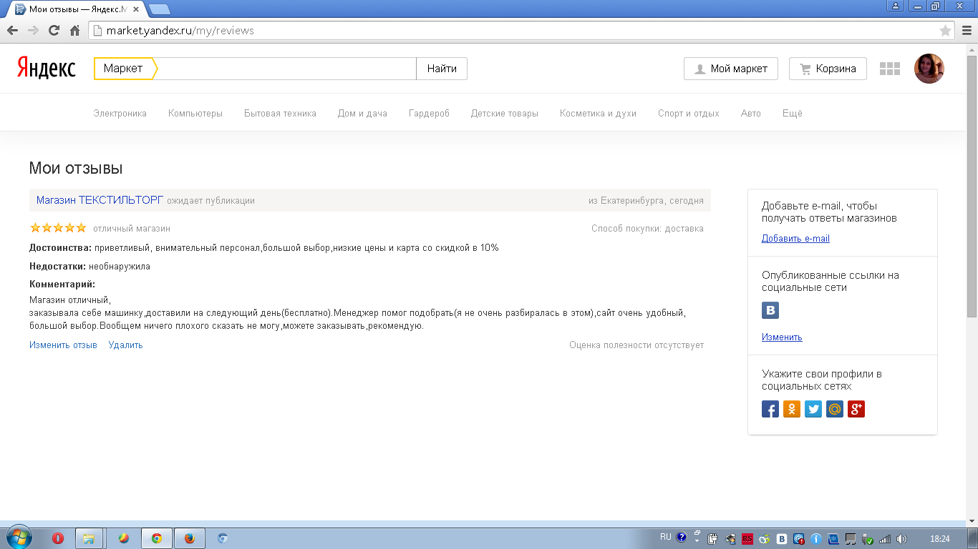Click the Маркет label in search box

click(x=123, y=69)
